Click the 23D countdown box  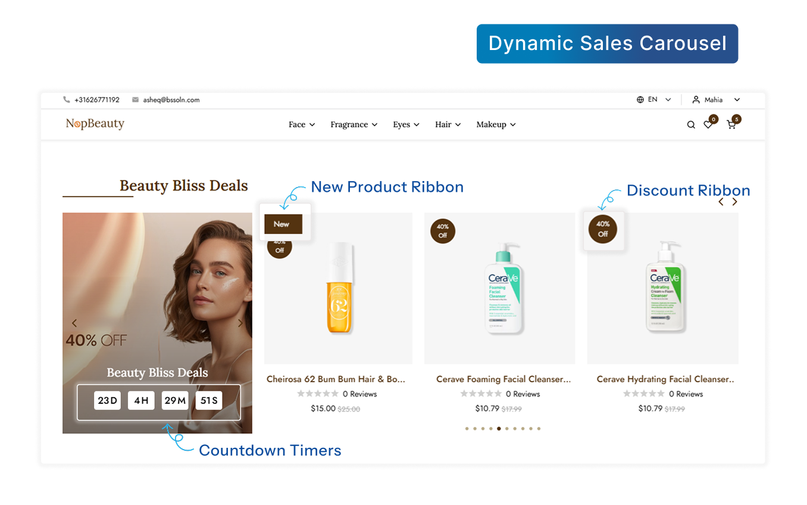[x=108, y=400]
